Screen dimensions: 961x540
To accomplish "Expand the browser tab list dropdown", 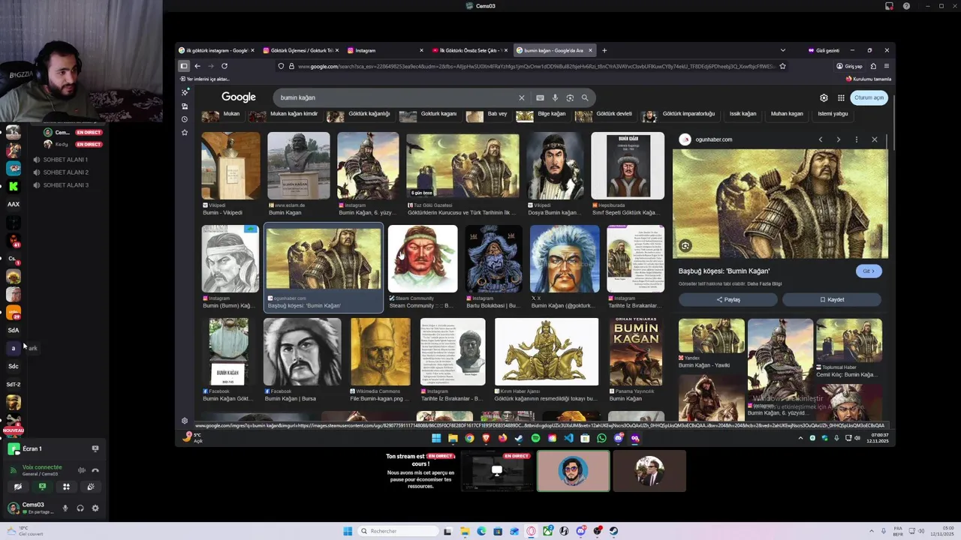I will (782, 50).
